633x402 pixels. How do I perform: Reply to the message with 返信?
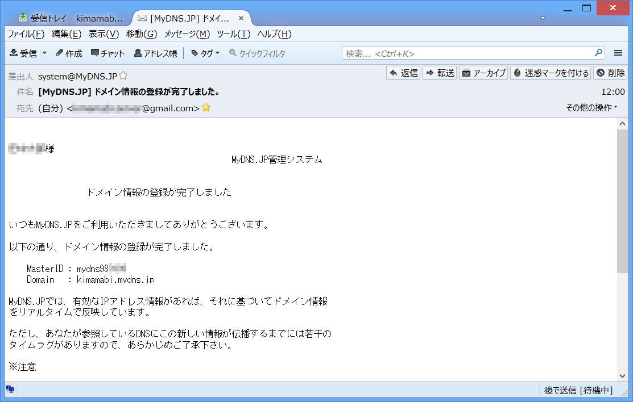click(x=403, y=73)
